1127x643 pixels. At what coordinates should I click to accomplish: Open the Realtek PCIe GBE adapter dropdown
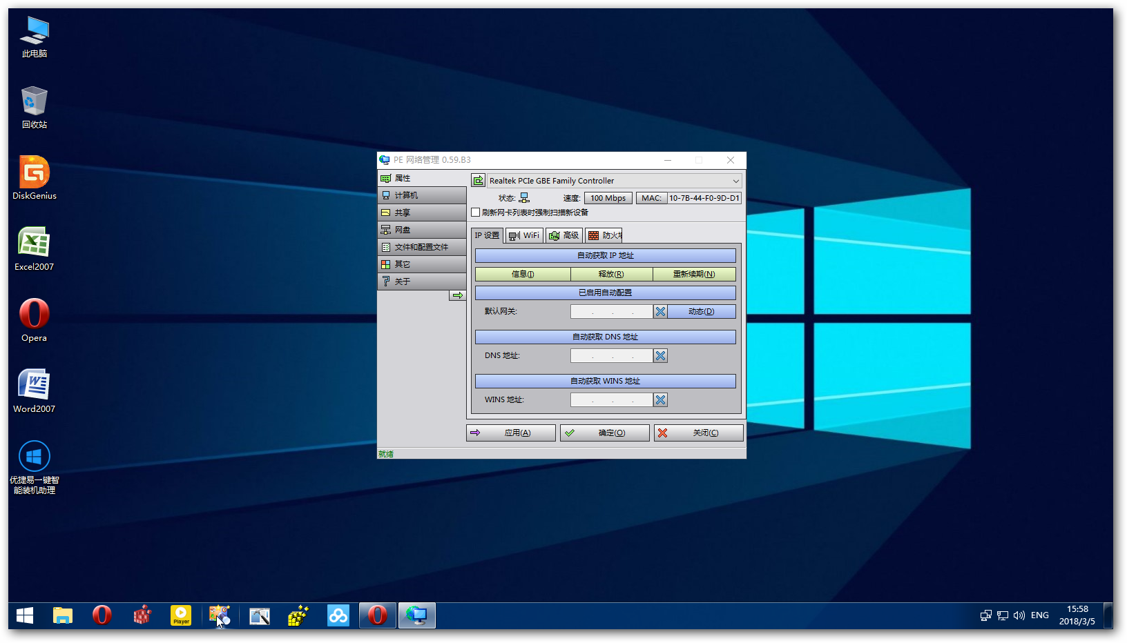click(615, 181)
